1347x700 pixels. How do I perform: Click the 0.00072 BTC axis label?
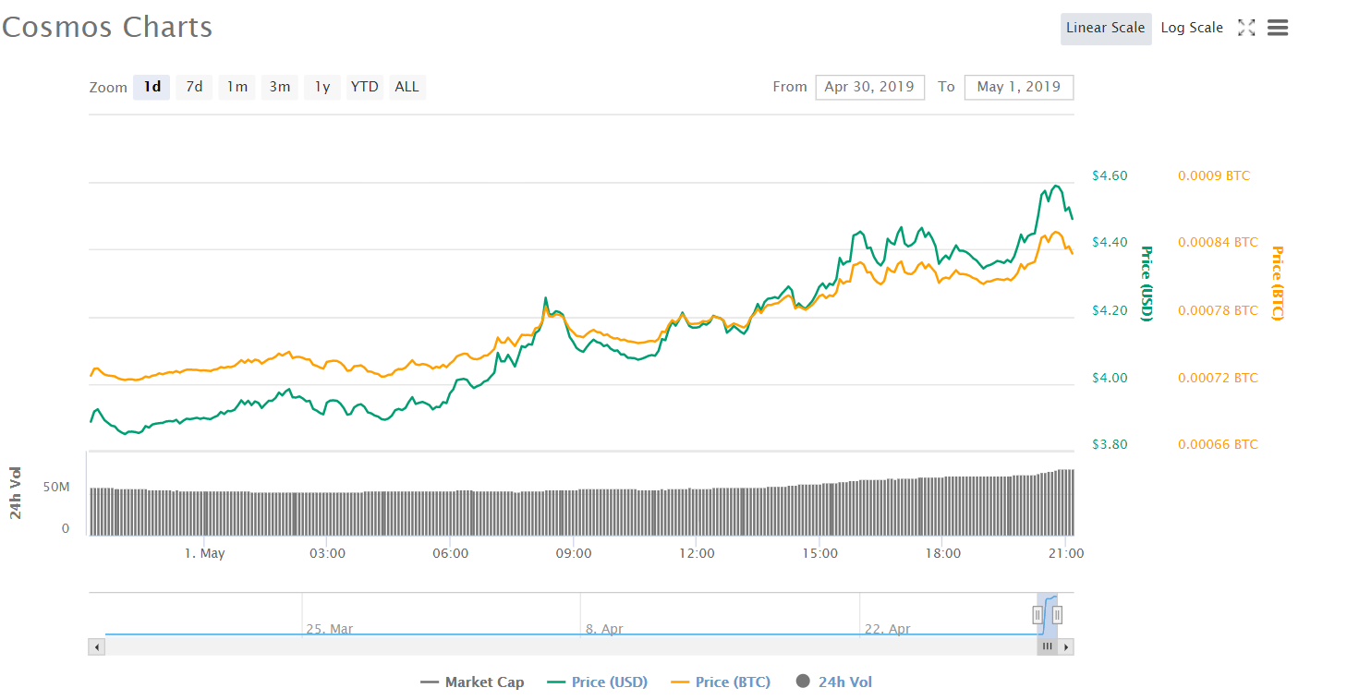coord(1218,378)
